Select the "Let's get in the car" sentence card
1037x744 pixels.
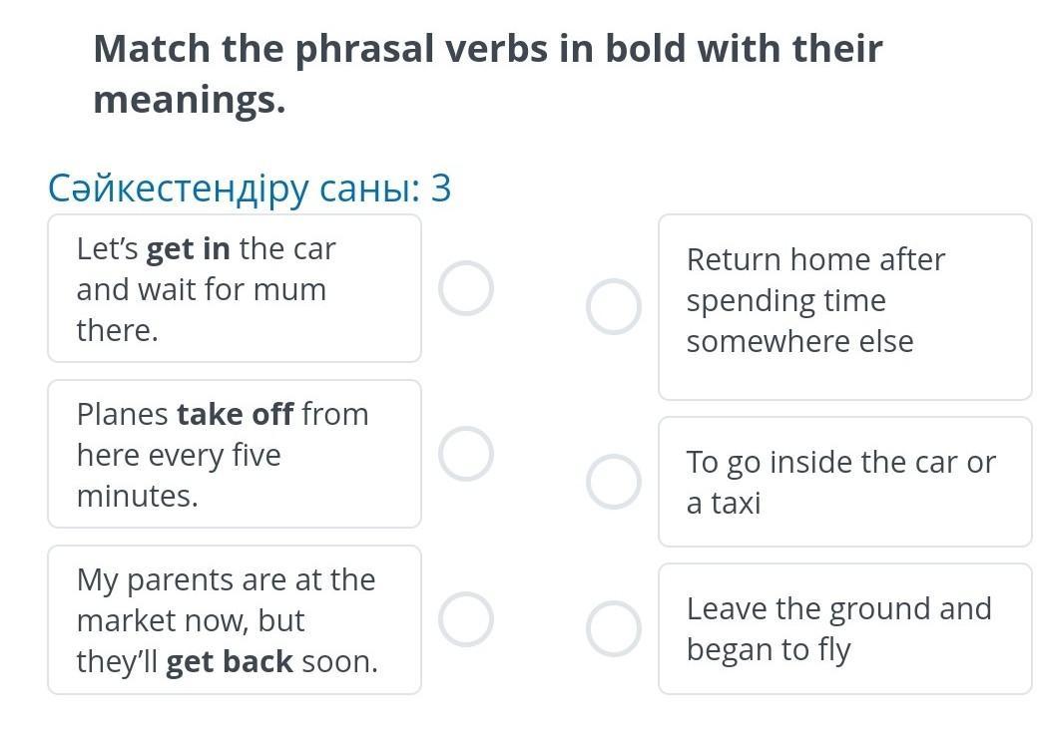click(235, 288)
